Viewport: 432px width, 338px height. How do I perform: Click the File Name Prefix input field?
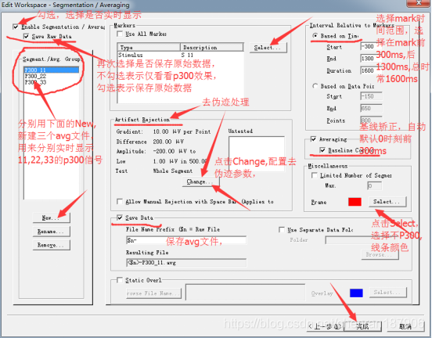186,240
